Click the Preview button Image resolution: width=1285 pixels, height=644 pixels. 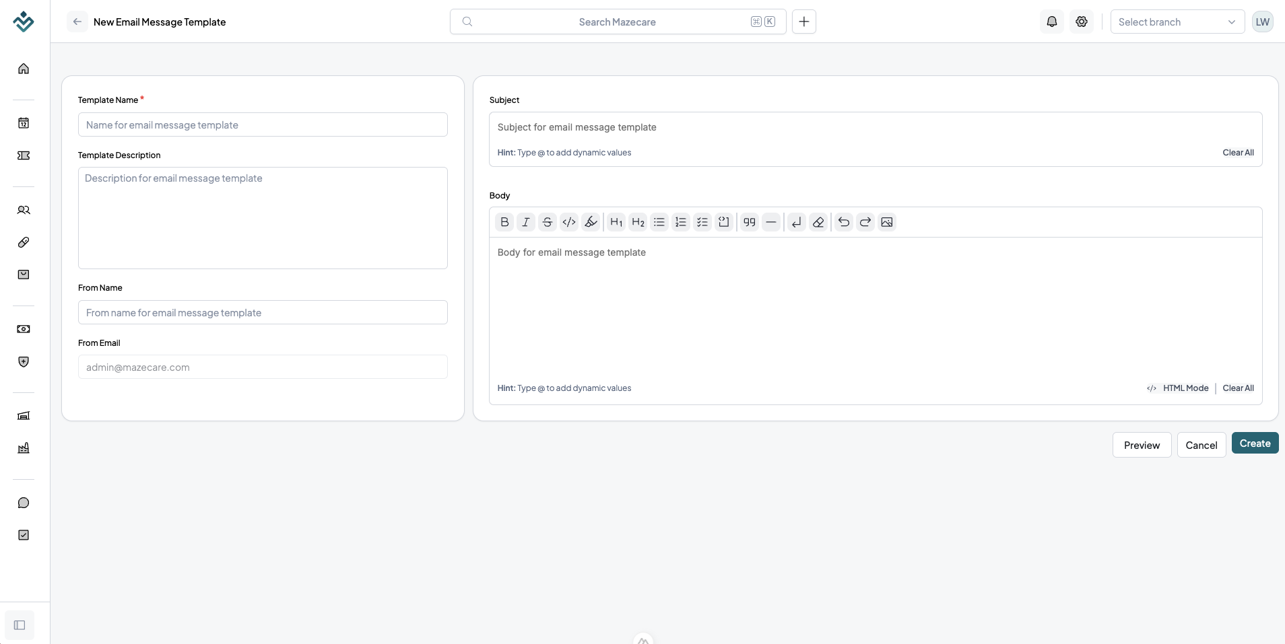point(1142,445)
